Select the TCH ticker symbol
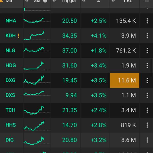 10,110
